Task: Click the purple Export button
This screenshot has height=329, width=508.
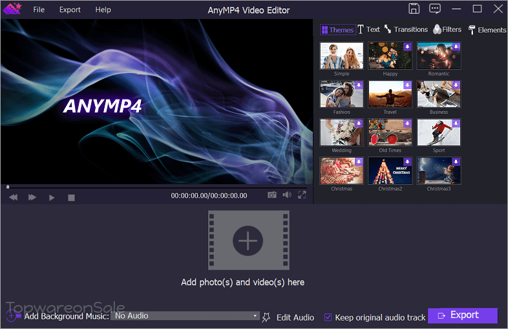Action: click(x=462, y=315)
